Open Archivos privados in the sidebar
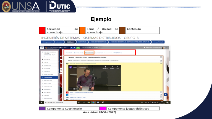 [48, 99]
